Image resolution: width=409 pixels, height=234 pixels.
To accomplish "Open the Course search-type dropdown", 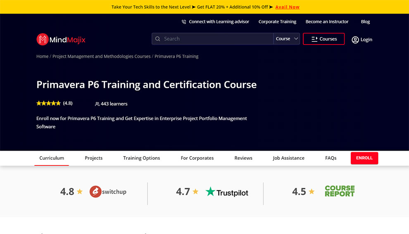I will [x=286, y=38].
